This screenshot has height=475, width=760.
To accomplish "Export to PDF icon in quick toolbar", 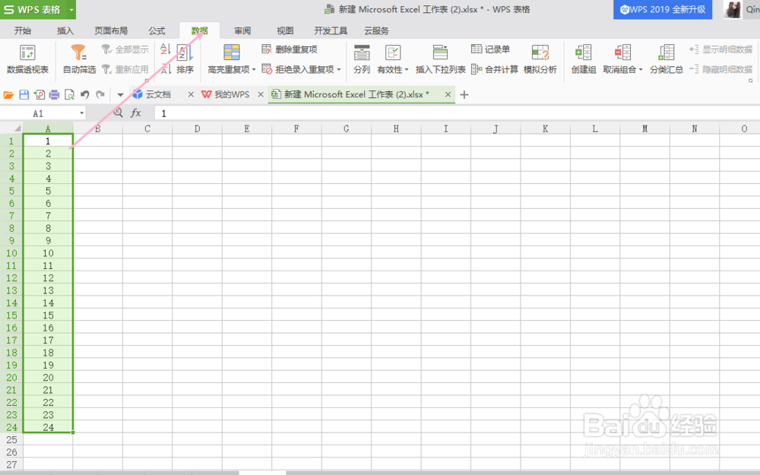I will (x=40, y=94).
